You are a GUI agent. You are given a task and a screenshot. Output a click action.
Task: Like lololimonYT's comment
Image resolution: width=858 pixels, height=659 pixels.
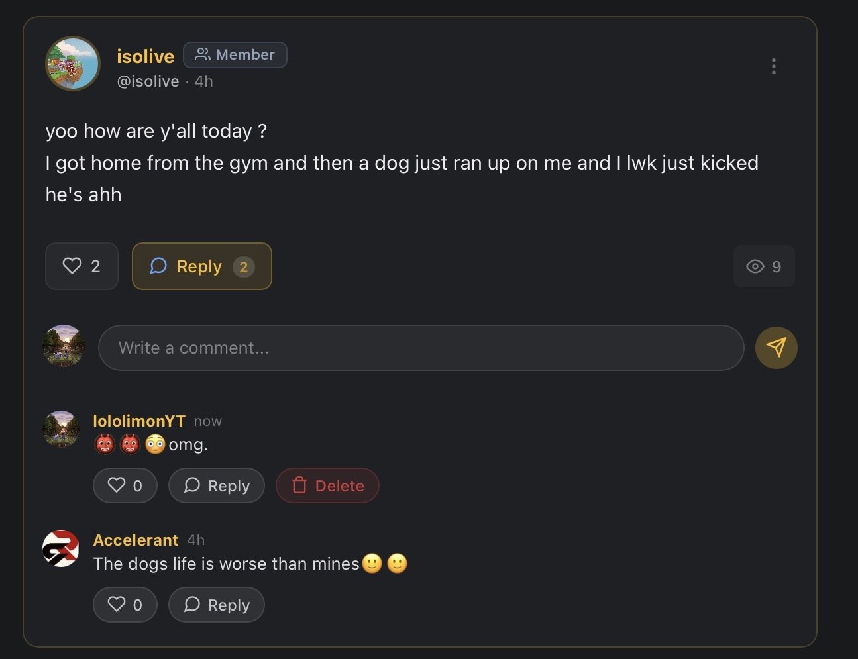125,485
